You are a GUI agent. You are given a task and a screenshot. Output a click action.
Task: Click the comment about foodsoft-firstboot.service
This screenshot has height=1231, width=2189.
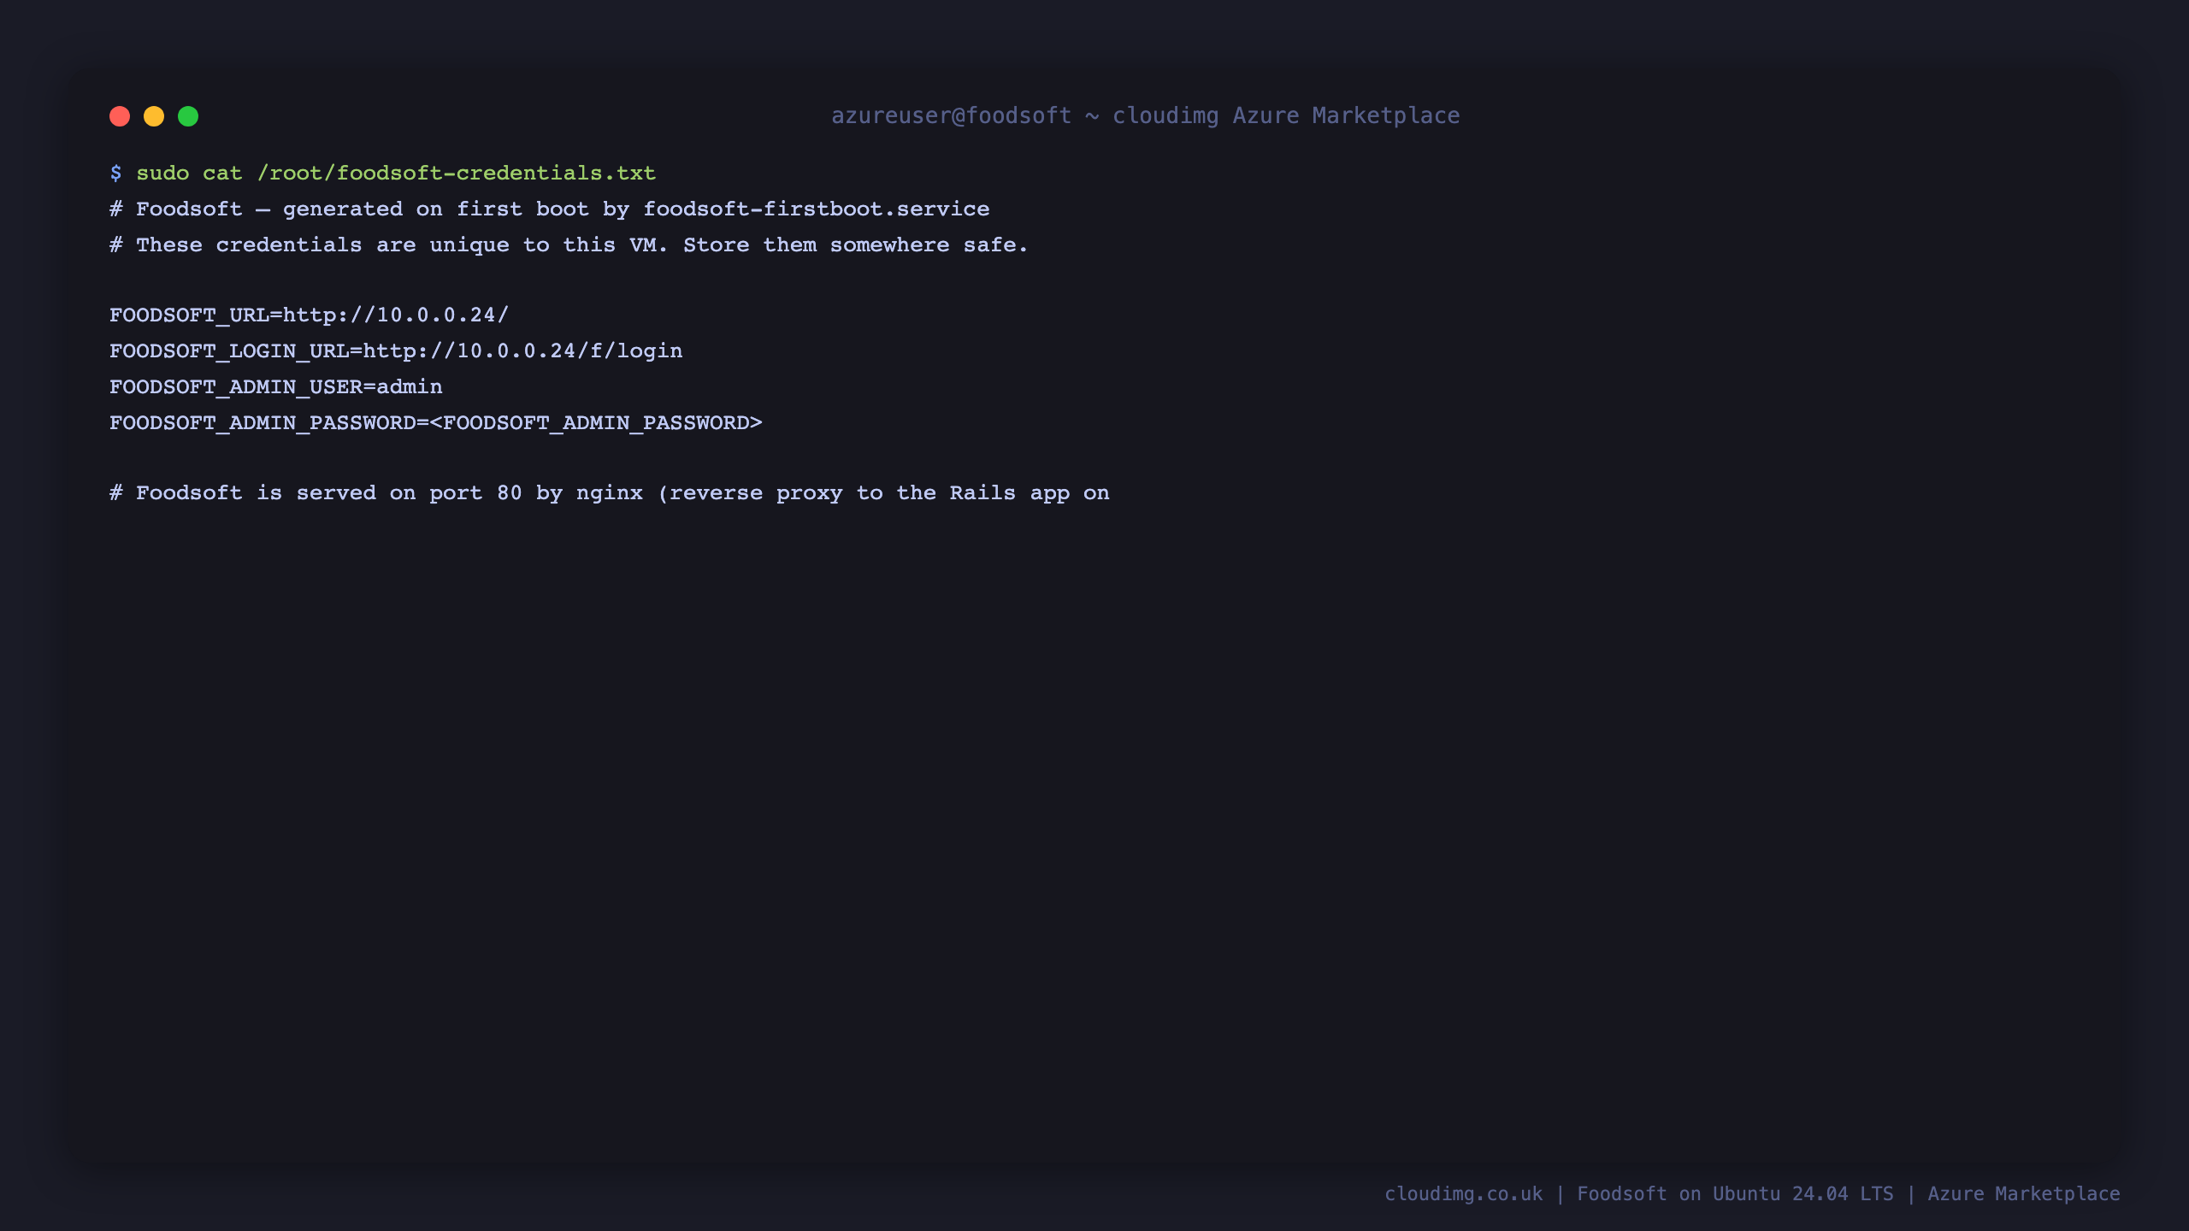[x=550, y=209]
